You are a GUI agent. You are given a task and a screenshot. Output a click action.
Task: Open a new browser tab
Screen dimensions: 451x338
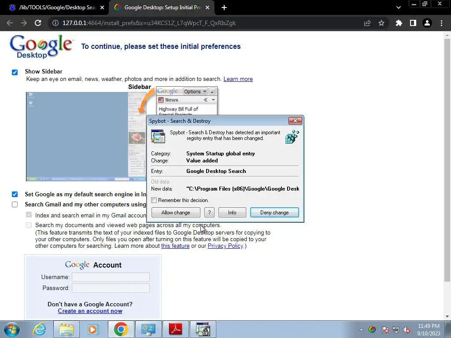pyautogui.click(x=224, y=8)
